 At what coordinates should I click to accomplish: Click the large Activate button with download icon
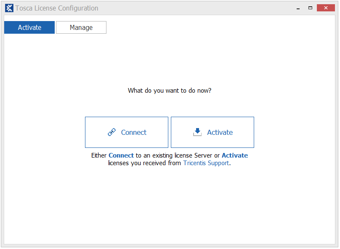pyautogui.click(x=212, y=132)
